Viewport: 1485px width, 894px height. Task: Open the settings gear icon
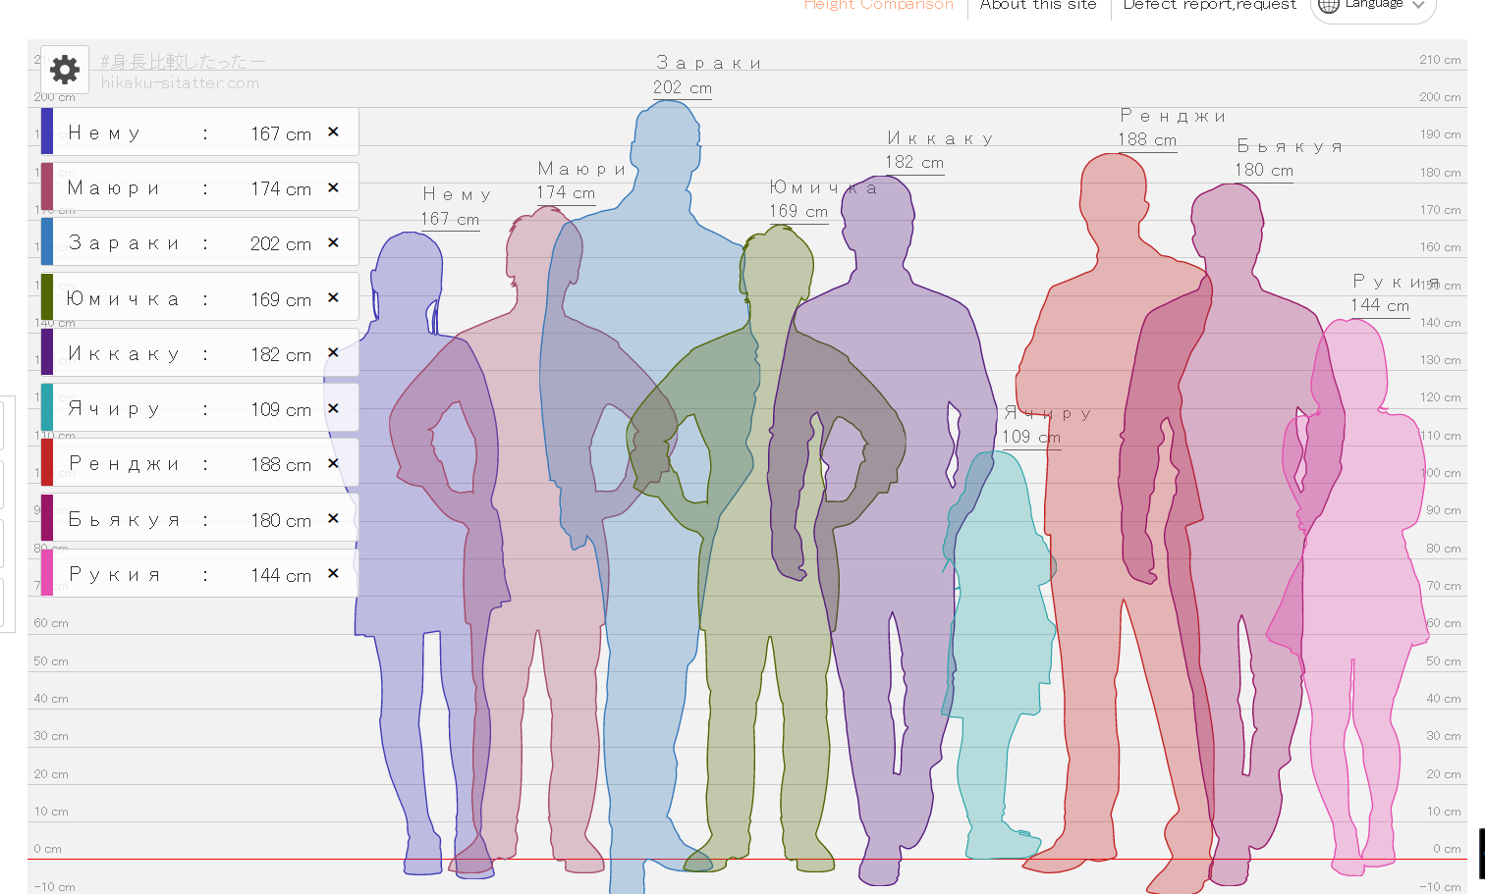point(65,70)
